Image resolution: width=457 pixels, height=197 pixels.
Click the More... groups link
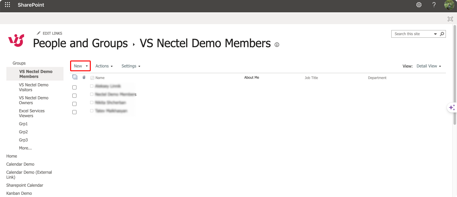point(25,148)
